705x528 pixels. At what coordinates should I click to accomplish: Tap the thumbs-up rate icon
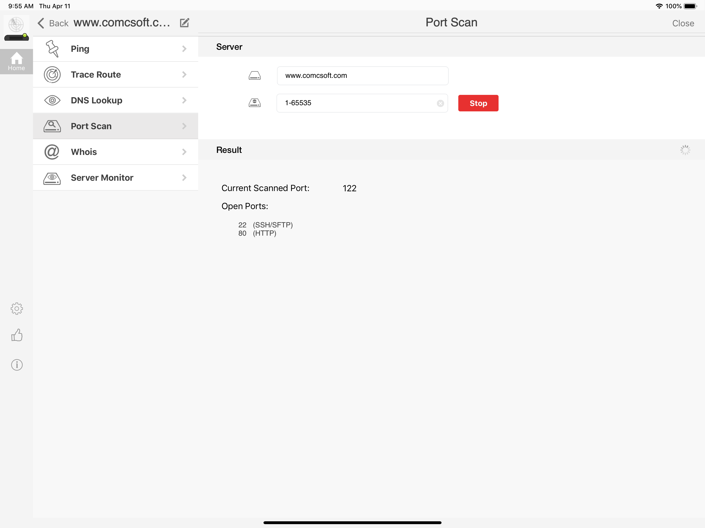[x=17, y=335]
